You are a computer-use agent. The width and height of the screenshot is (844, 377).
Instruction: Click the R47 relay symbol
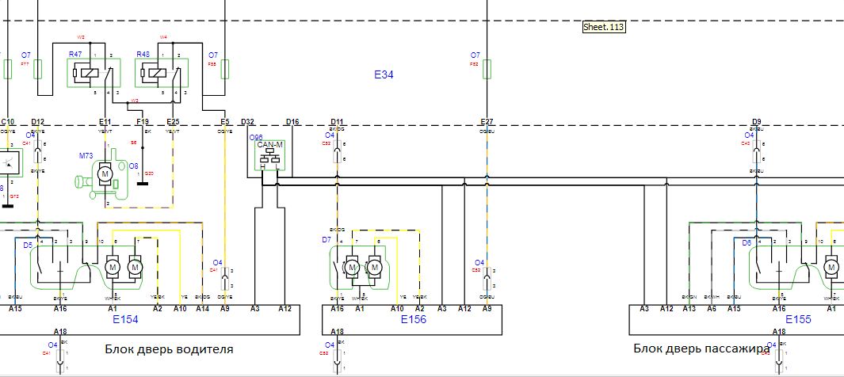94,73
